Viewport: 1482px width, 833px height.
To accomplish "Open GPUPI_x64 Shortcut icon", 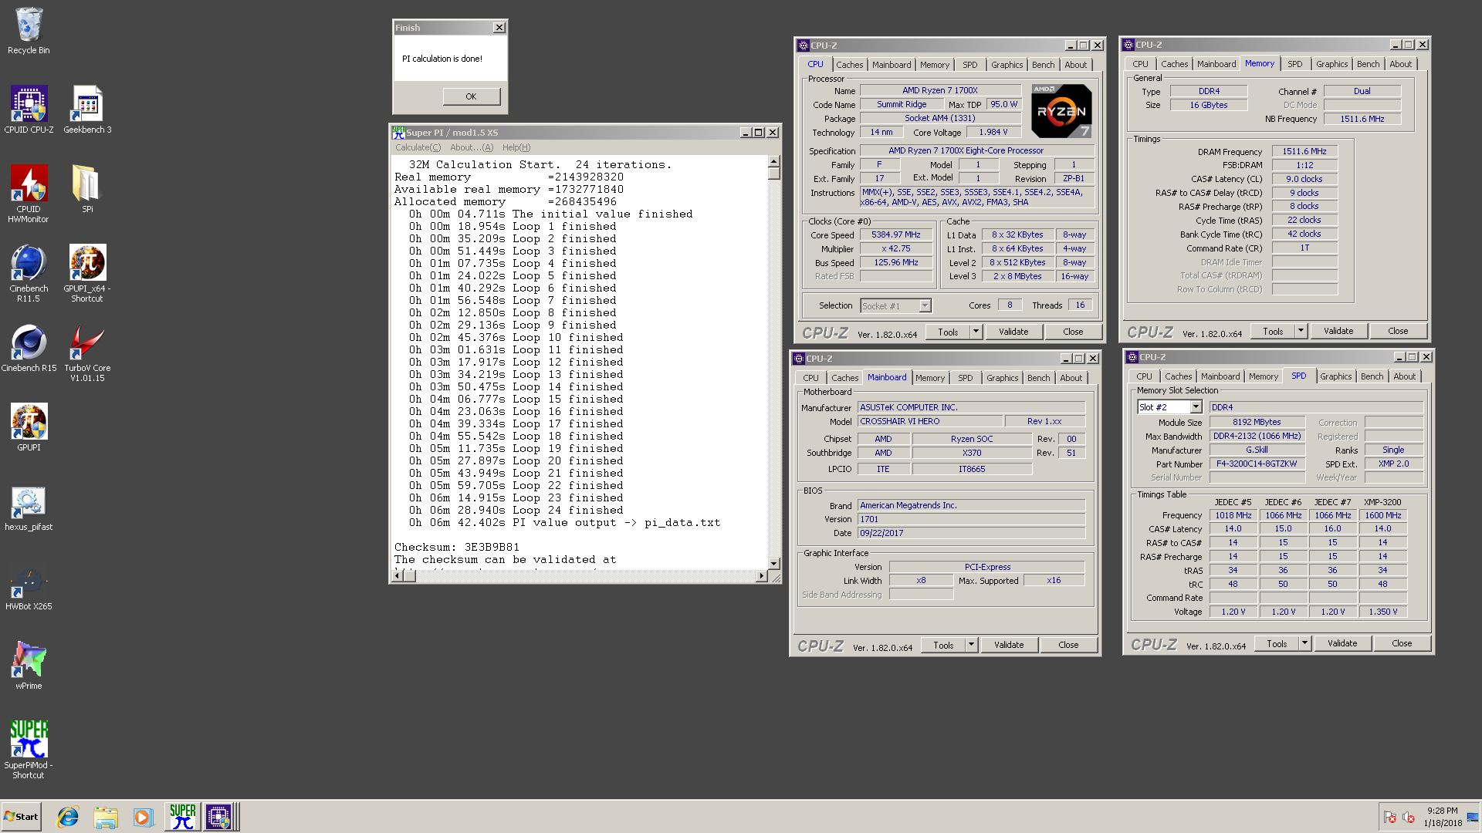I will tap(87, 273).
